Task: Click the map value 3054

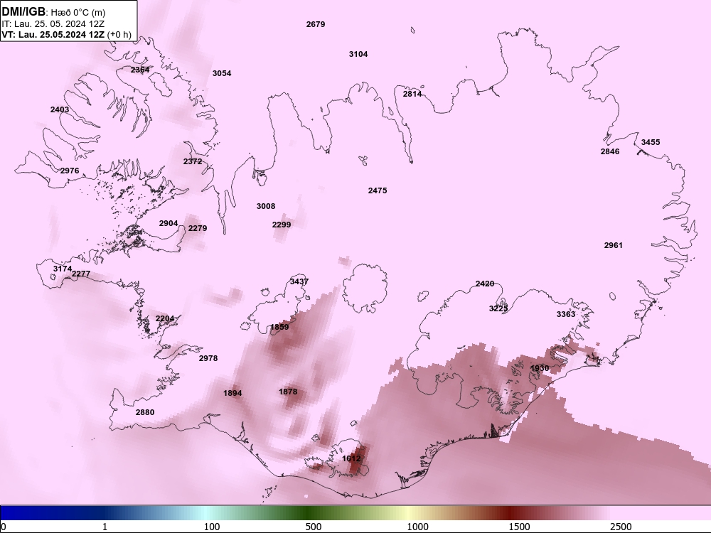Action: click(x=222, y=73)
